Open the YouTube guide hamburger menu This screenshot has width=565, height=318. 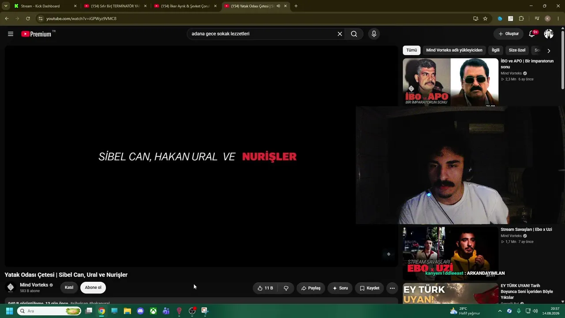[11, 34]
